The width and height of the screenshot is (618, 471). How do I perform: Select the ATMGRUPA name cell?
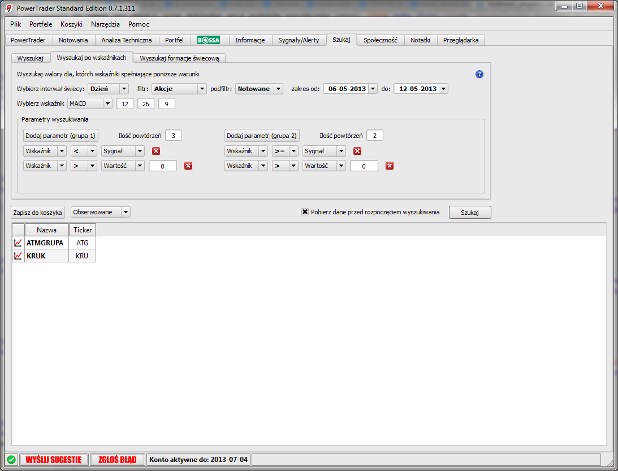click(x=46, y=243)
